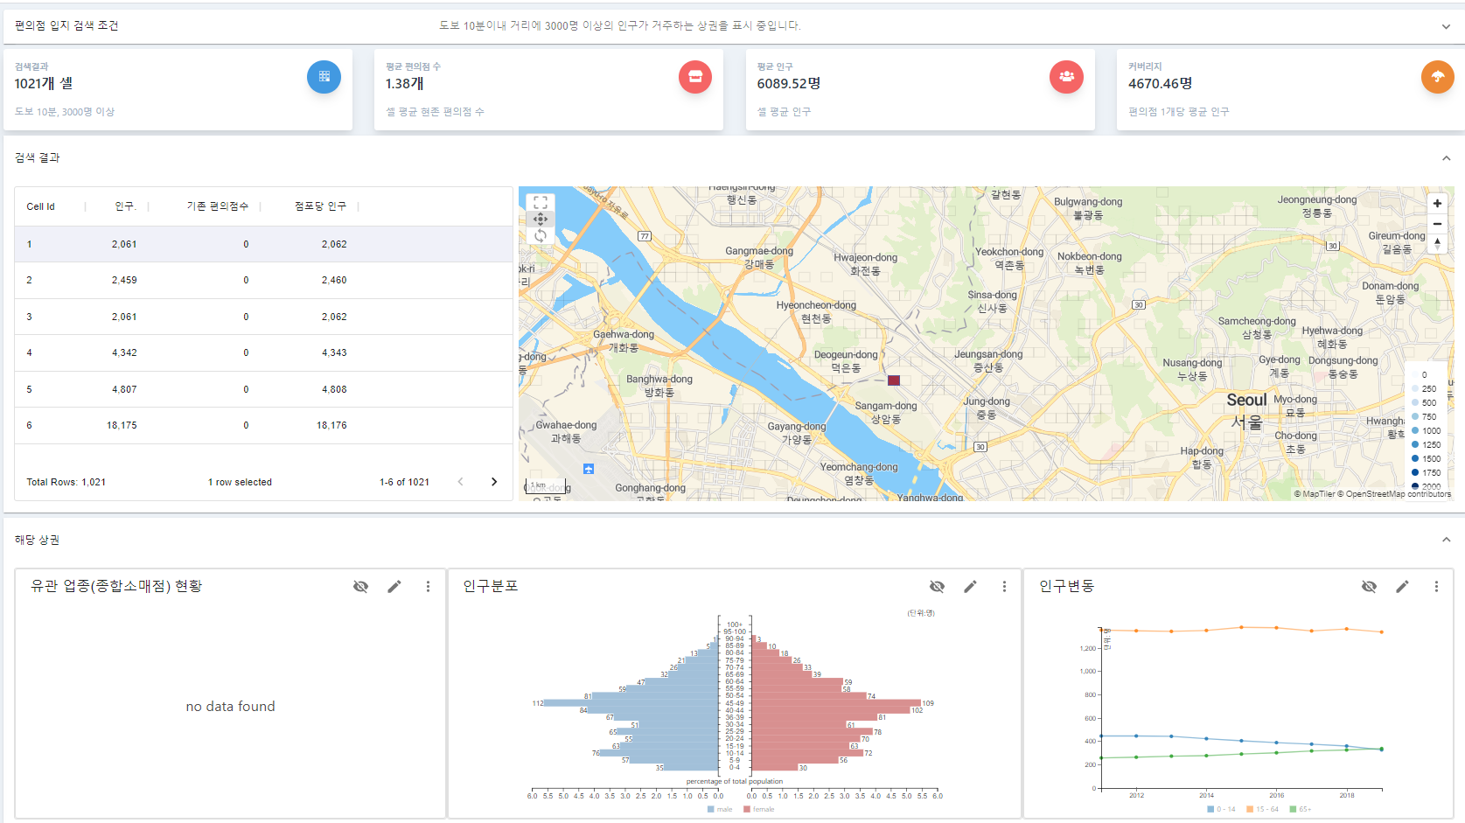This screenshot has width=1465, height=823.
Task: Select the row with population 4,342
Action: tap(263, 352)
